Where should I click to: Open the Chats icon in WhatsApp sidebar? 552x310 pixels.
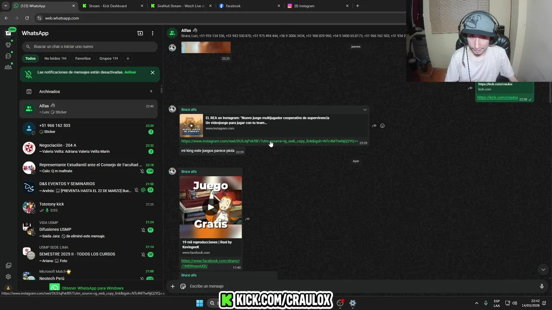pyautogui.click(x=8, y=33)
